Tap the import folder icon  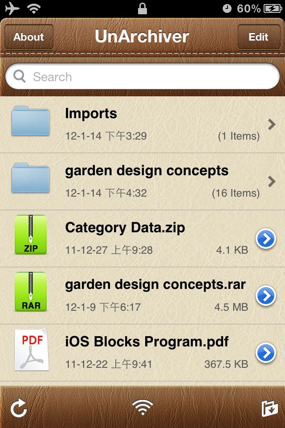[x=269, y=409]
